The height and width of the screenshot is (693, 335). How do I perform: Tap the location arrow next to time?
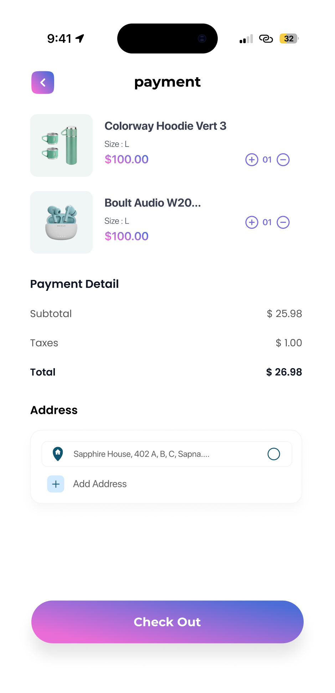80,38
